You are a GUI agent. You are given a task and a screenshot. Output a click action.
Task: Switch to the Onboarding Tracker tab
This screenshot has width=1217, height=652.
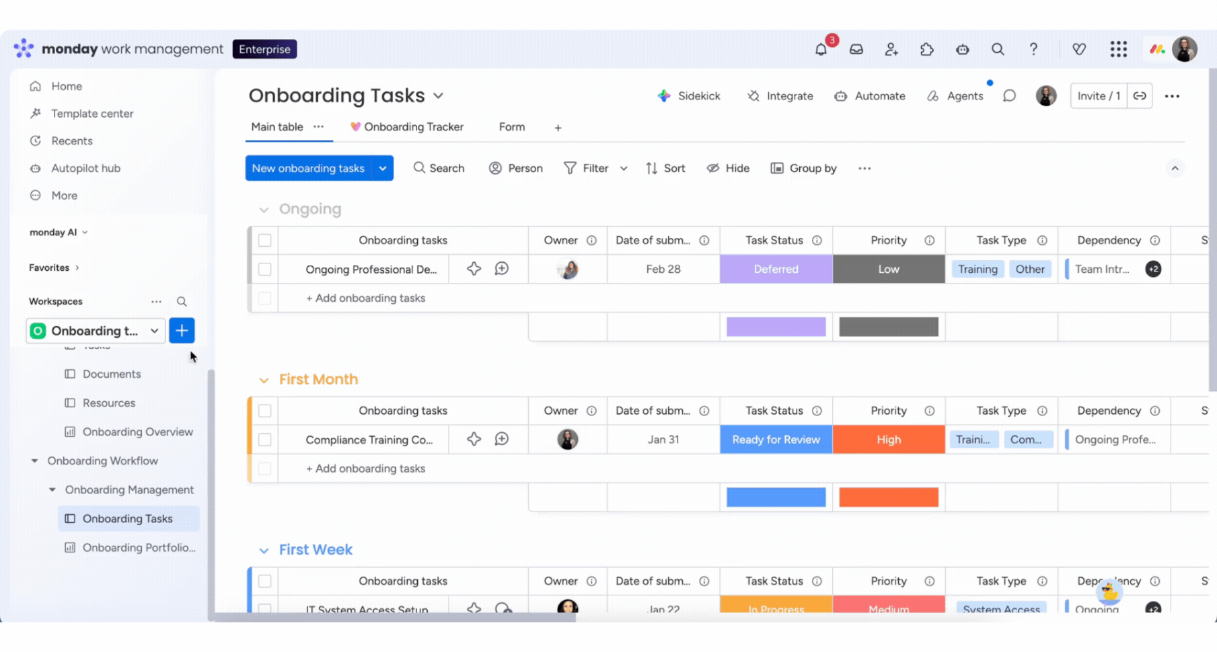[x=407, y=127]
